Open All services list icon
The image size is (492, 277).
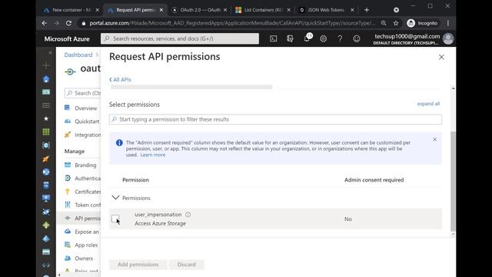point(46,105)
